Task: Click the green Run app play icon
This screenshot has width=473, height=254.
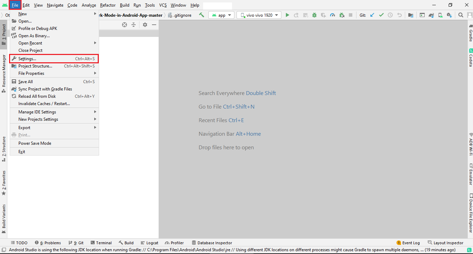Action: pyautogui.click(x=287, y=15)
